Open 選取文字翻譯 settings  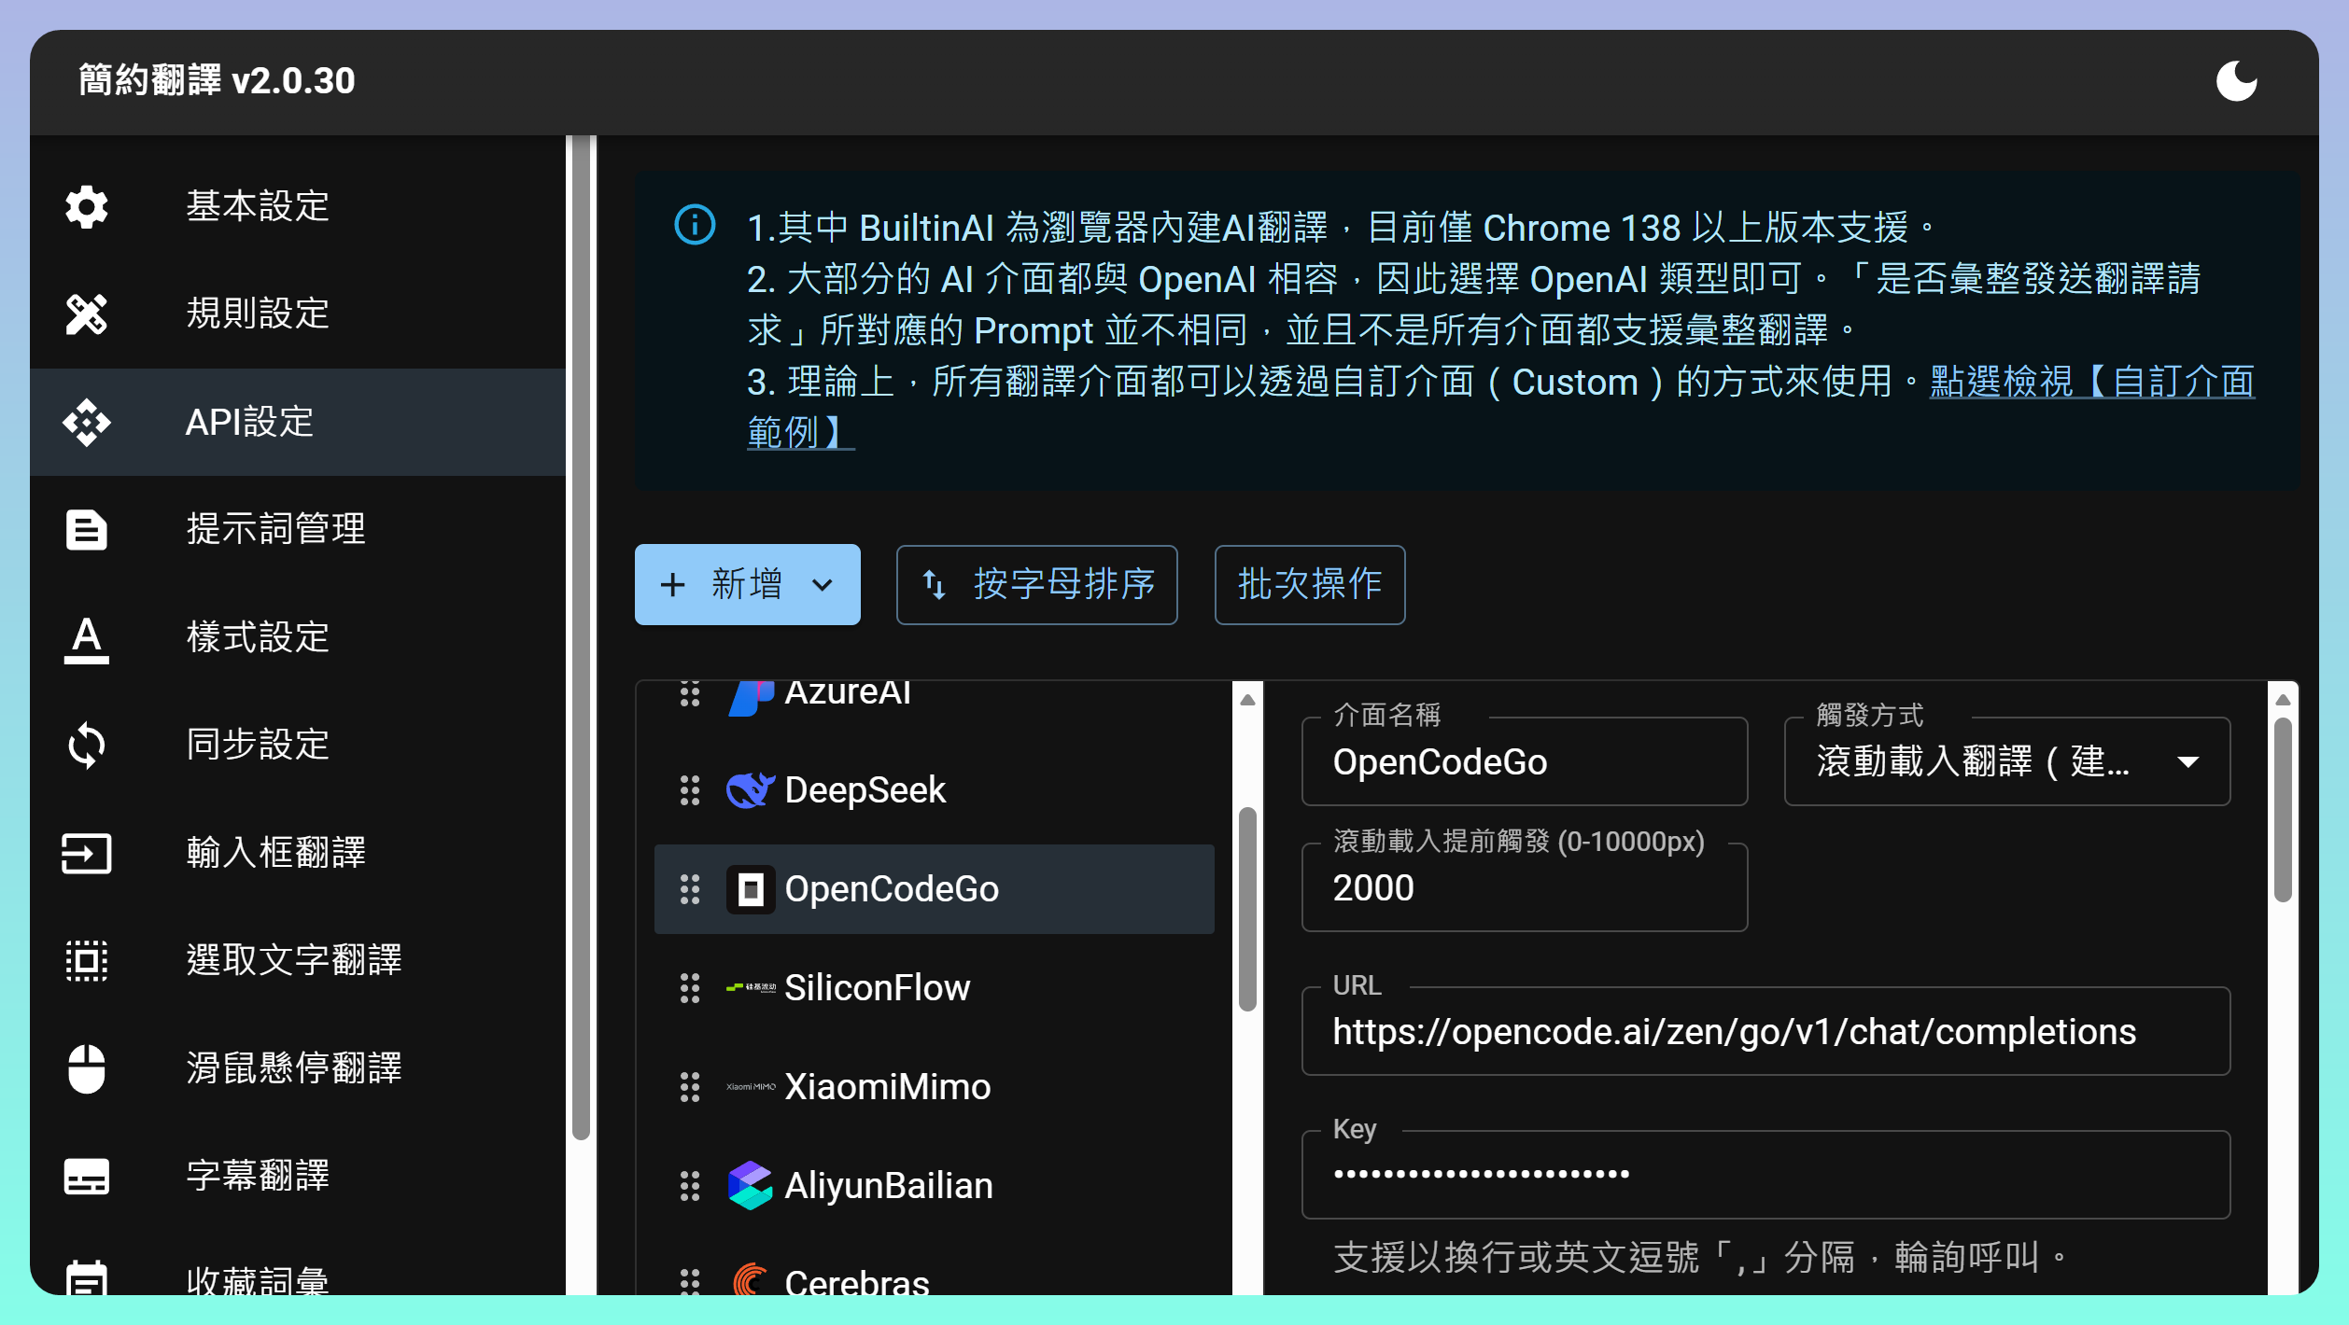pos(298,960)
